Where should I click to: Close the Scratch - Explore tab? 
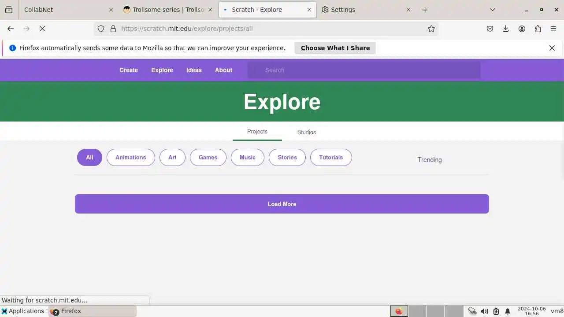click(x=309, y=10)
